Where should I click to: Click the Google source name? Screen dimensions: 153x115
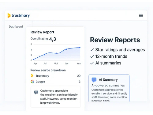(x=40, y=82)
